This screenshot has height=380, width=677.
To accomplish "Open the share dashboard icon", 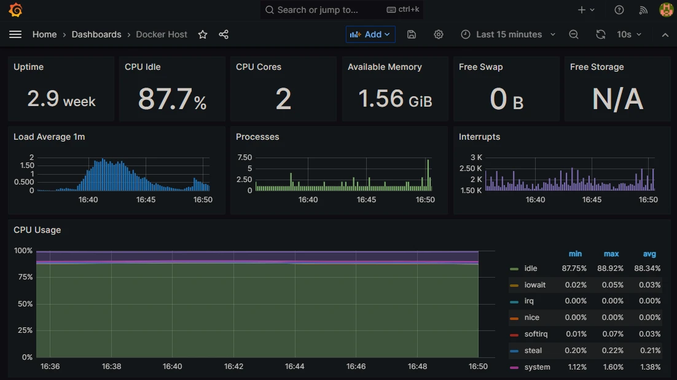I will click(224, 34).
